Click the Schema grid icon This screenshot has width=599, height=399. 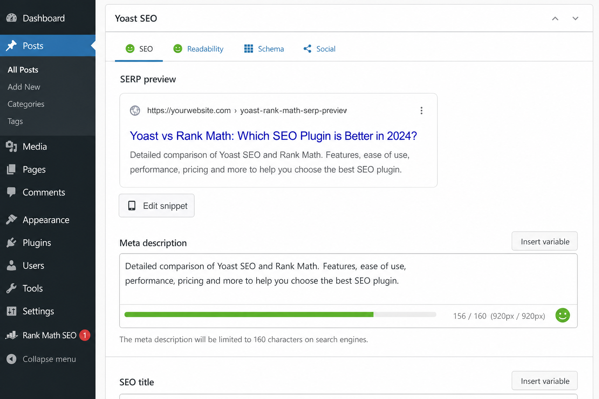(x=249, y=49)
